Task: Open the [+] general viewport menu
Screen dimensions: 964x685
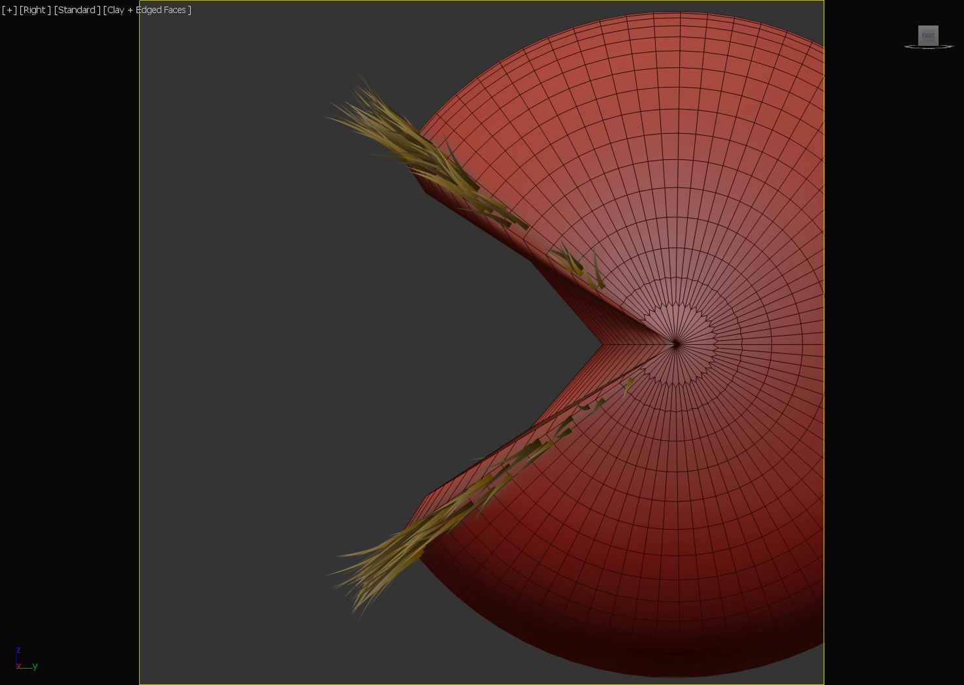Action: click(9, 10)
